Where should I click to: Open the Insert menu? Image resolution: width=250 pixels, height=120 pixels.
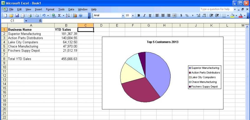pos(38,9)
